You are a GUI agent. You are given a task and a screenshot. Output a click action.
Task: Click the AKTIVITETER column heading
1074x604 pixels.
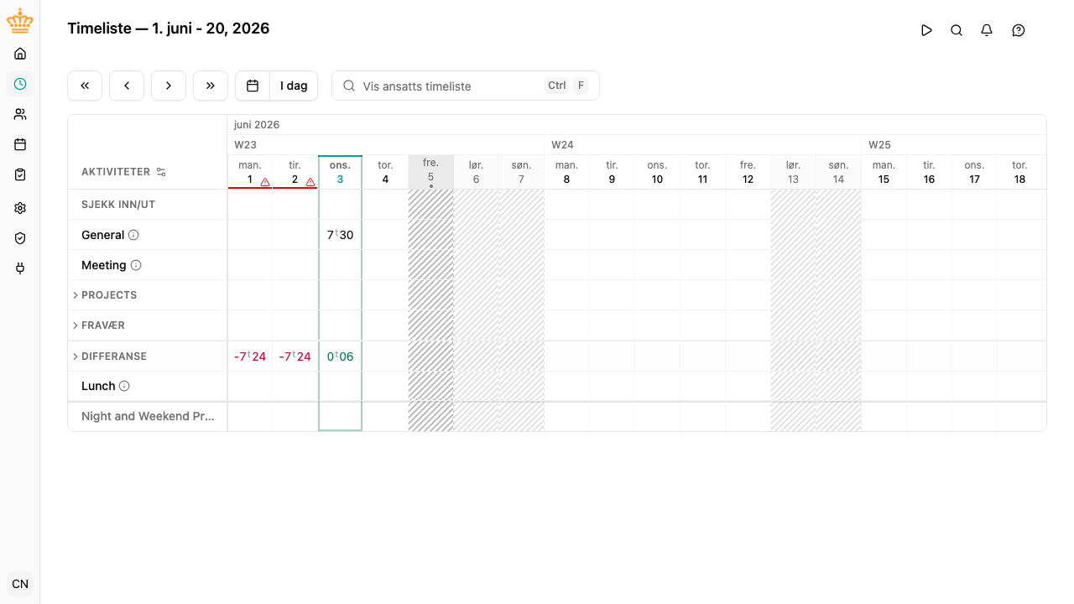coord(116,172)
